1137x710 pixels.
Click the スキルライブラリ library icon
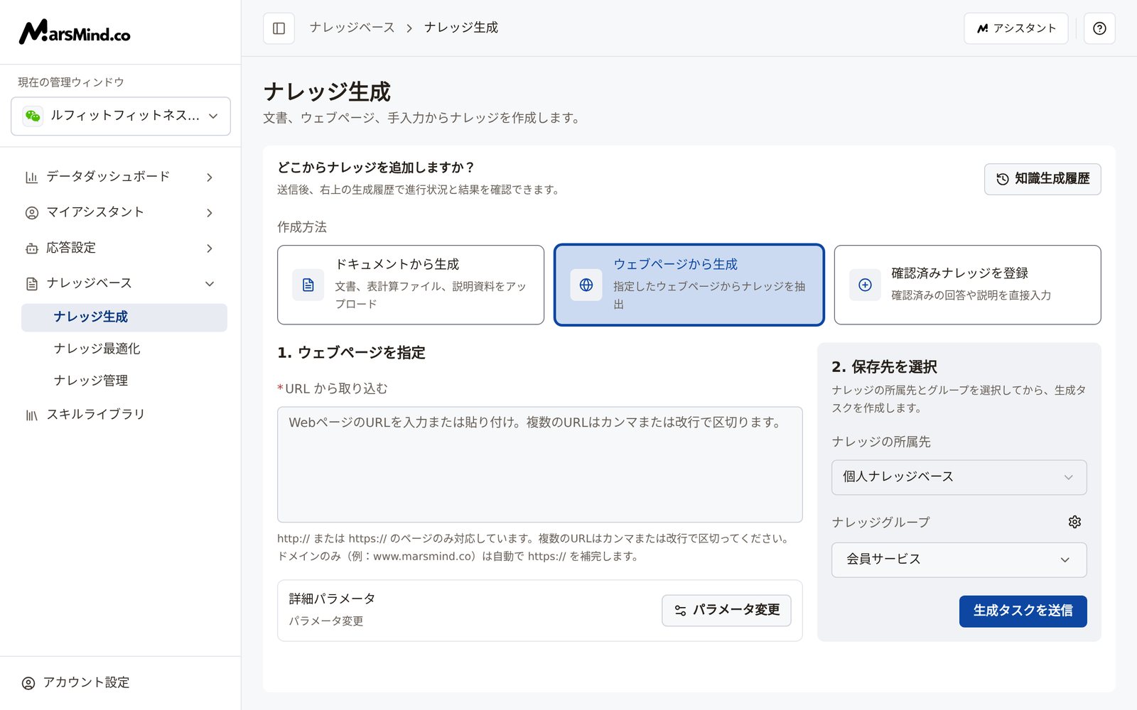click(x=31, y=415)
